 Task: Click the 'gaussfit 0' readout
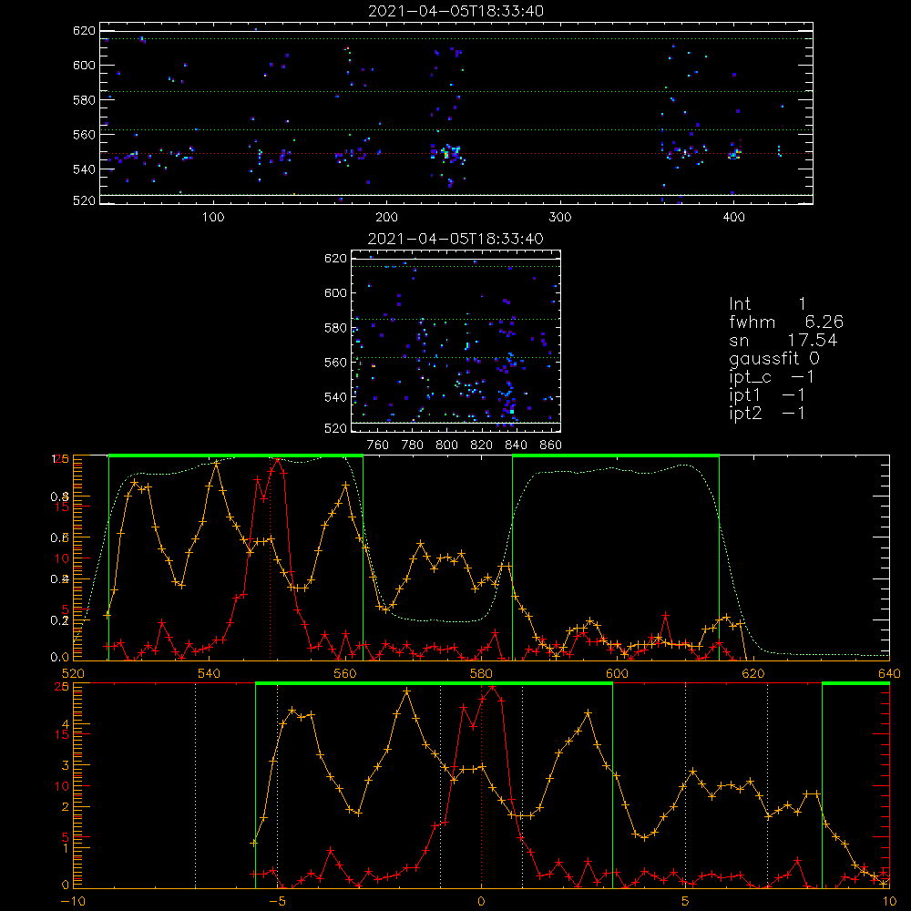(773, 358)
